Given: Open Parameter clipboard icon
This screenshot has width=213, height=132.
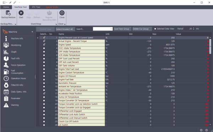Looking at the screenshot, I should (6, 98).
